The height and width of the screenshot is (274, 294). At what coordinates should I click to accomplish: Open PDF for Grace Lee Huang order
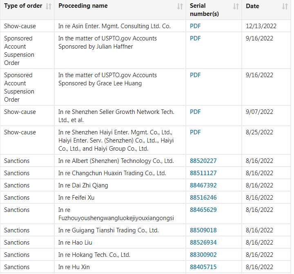[x=195, y=75]
